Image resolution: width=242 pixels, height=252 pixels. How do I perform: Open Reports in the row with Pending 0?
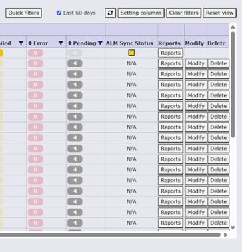[171, 53]
